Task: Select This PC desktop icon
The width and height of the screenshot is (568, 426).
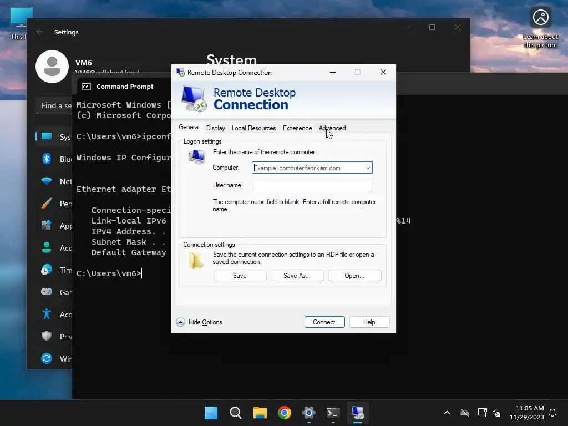Action: click(18, 23)
